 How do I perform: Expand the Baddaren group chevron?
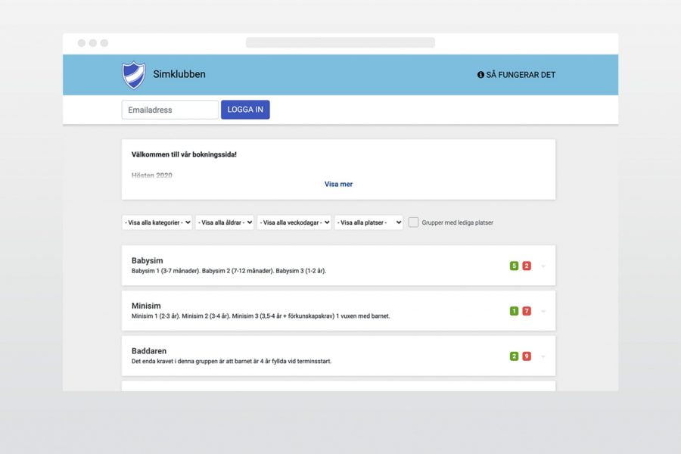(543, 357)
